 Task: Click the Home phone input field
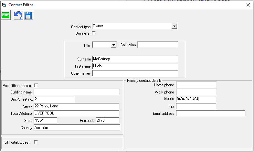[196, 85]
